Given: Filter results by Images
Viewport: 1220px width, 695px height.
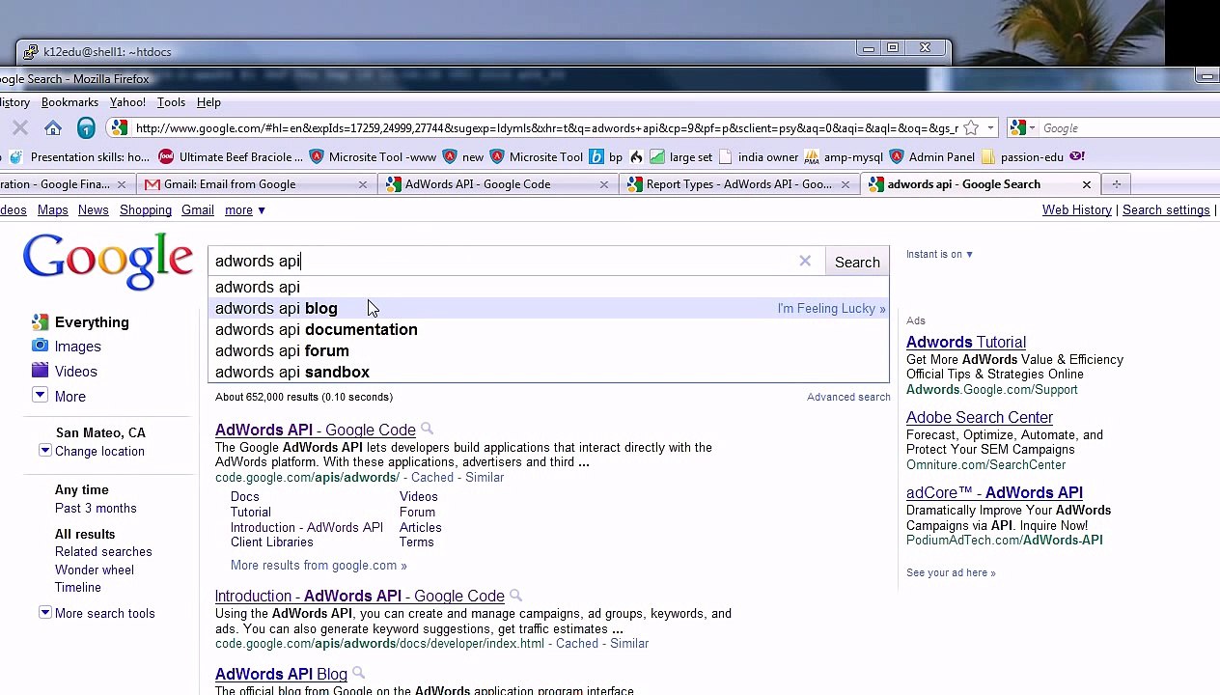Looking at the screenshot, I should click(77, 347).
